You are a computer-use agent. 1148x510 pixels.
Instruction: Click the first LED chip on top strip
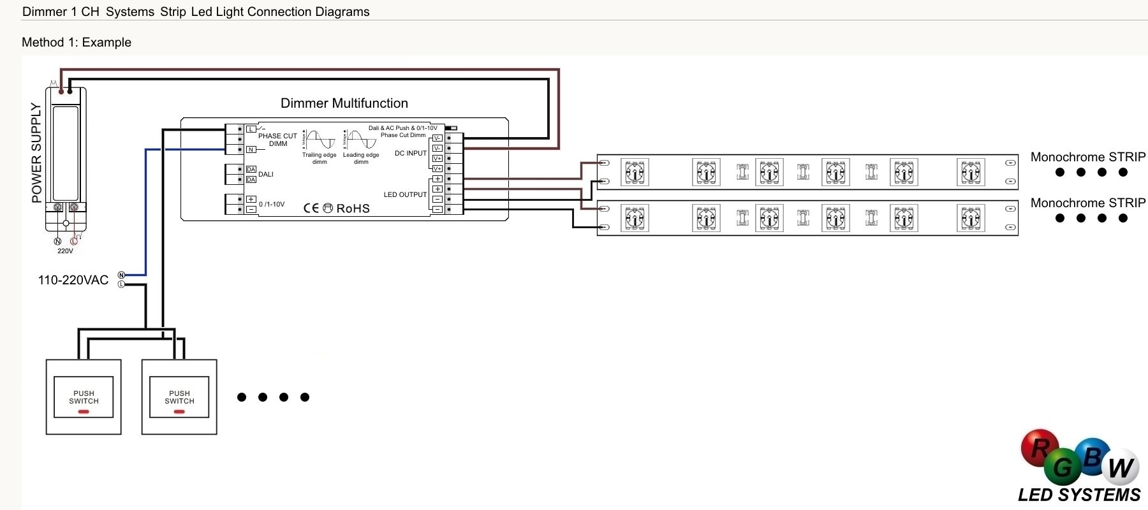(635, 172)
